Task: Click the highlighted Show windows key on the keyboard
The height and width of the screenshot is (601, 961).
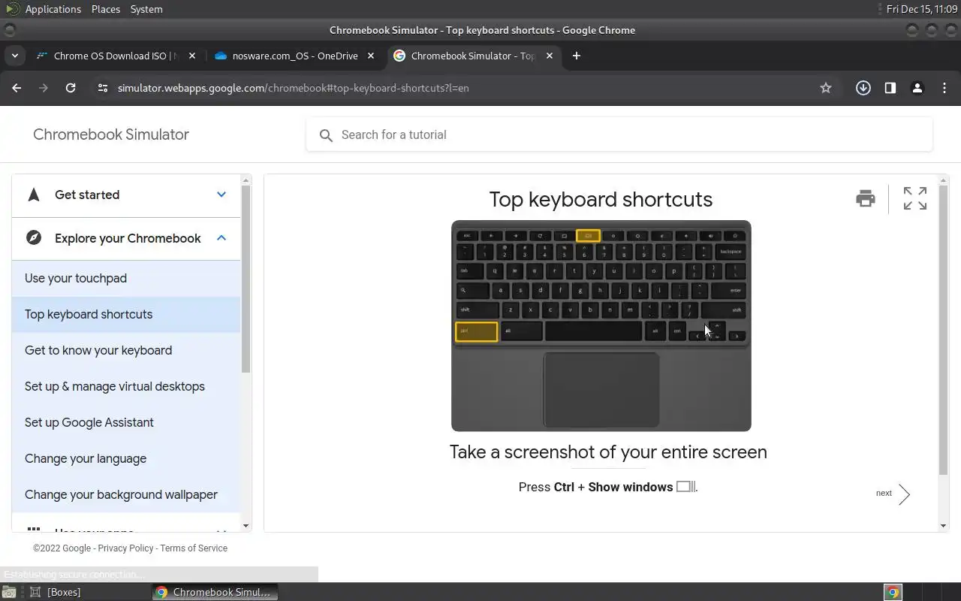Action: click(x=588, y=236)
